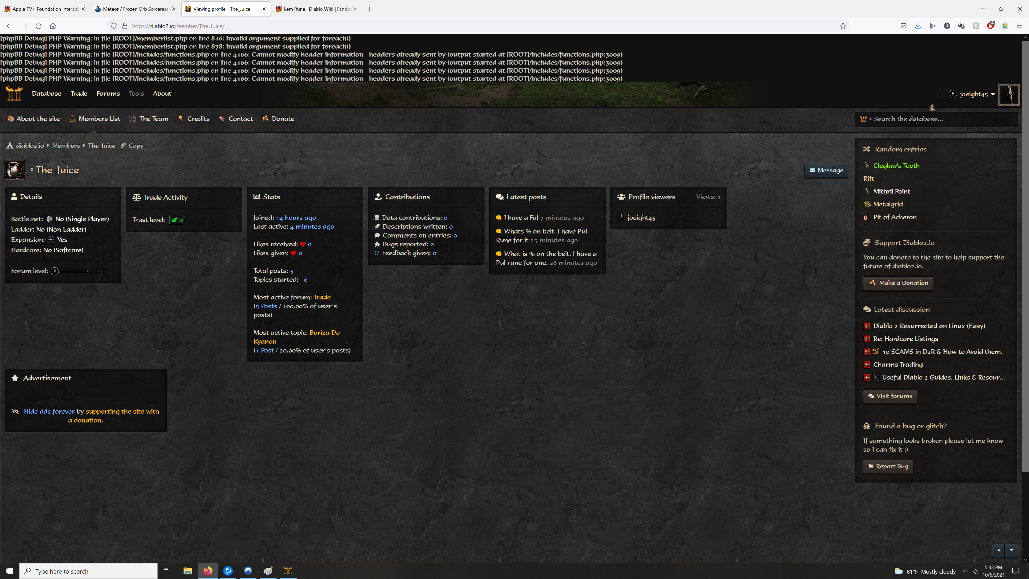Click the notification count badge beside joeight45
This screenshot has width=1029, height=579.
[x=953, y=94]
